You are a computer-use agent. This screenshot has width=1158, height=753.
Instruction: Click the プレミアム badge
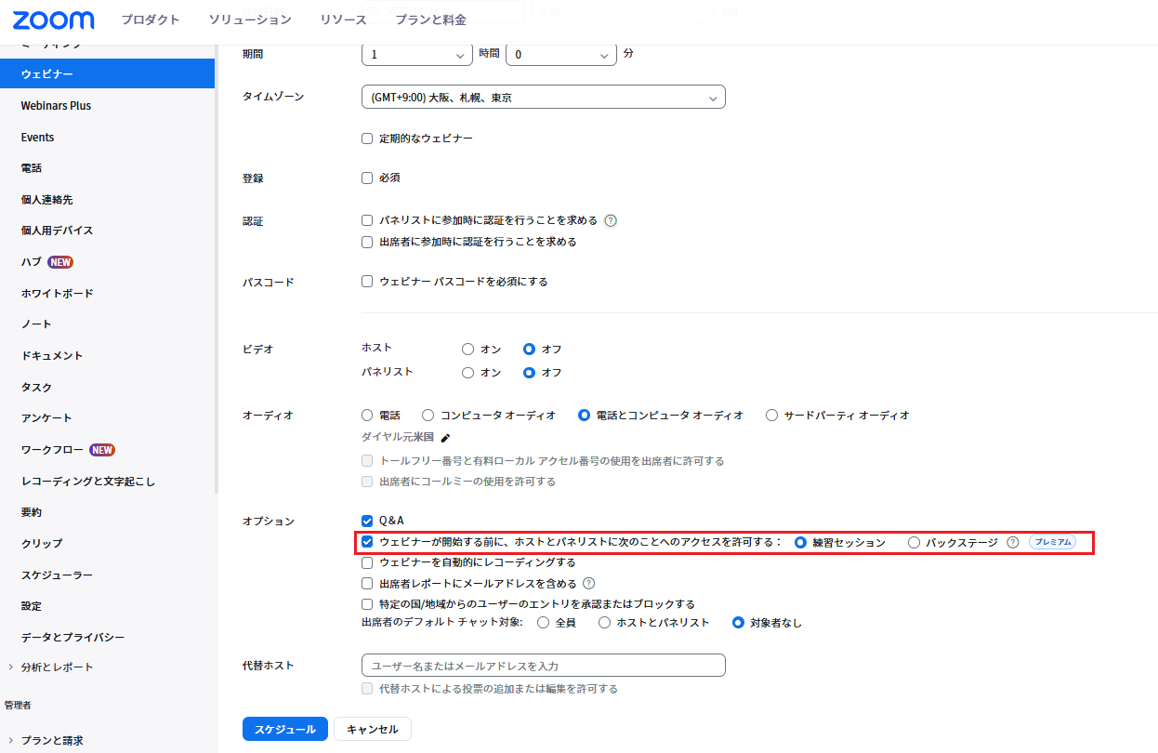point(1052,542)
